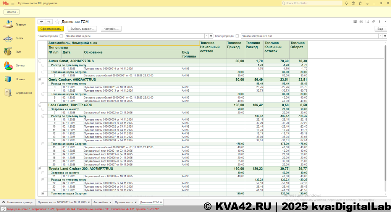The image size is (391, 212).
Task: Click the print report icon
Action: pos(361,22)
